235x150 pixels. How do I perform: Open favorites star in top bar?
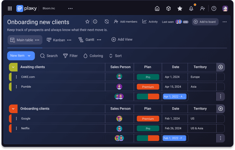[x=180, y=8]
